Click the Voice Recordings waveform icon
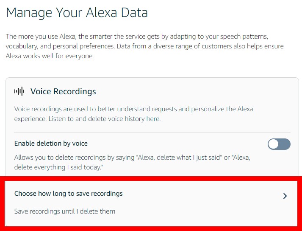The image size is (302, 231). pos(19,91)
